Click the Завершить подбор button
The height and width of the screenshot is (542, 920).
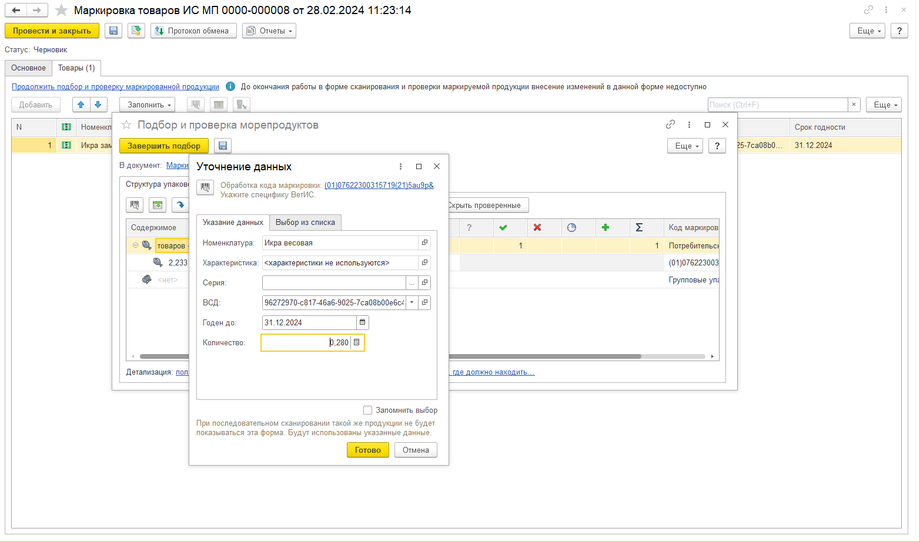(x=164, y=146)
